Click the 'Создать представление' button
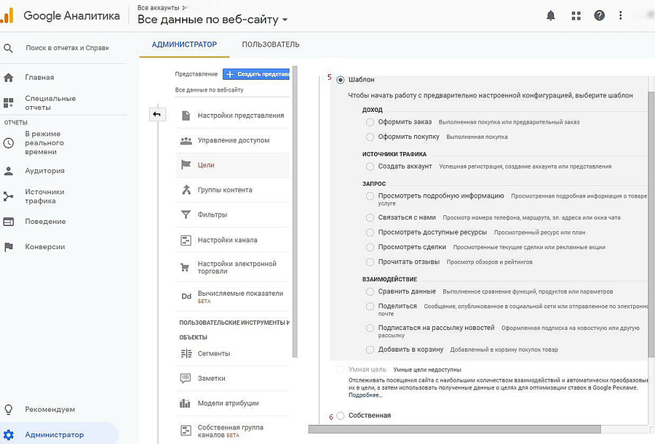 [256, 74]
